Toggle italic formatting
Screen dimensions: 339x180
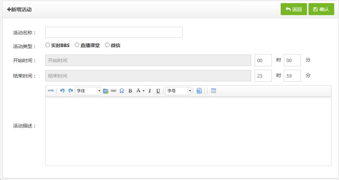coord(149,91)
